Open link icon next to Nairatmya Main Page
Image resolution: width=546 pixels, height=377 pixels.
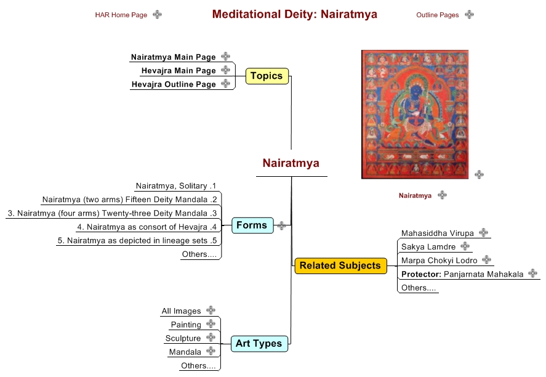tap(226, 57)
